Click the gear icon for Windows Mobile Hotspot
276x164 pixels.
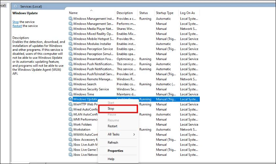point(70,39)
